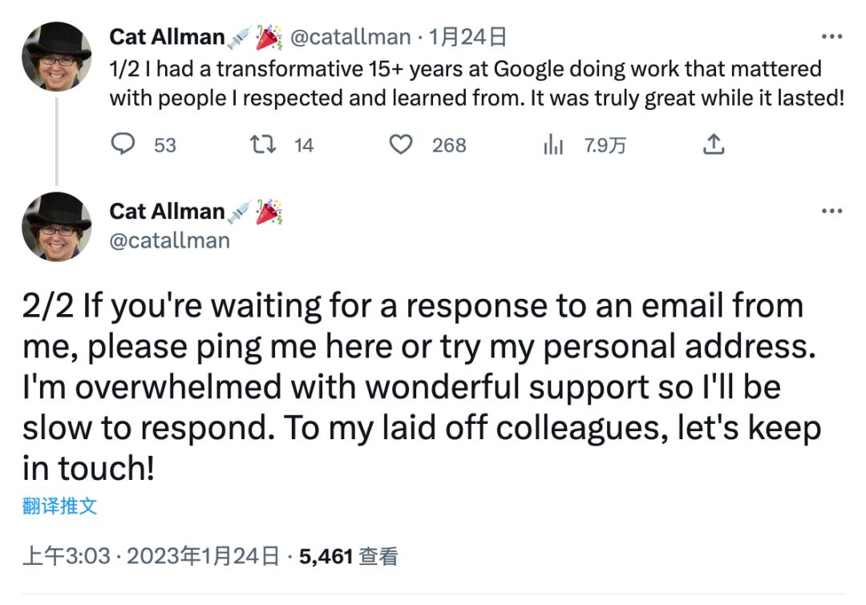Image resolution: width=866 pixels, height=605 pixels.
Task: Click Cat Allman's avatar on the 2/2 tweet
Action: click(56, 227)
